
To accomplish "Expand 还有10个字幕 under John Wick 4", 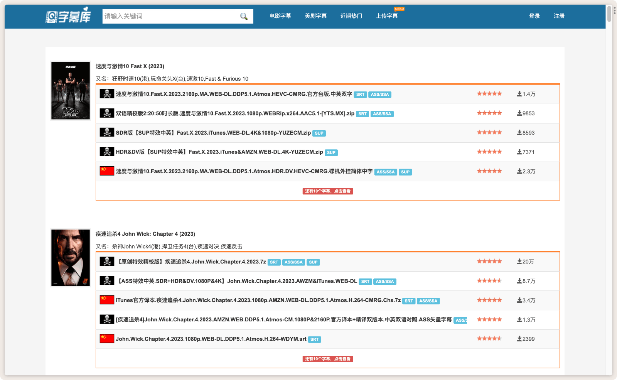I will coord(328,359).
